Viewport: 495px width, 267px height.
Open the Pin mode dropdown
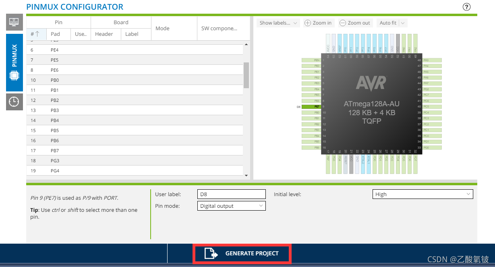[x=232, y=206]
